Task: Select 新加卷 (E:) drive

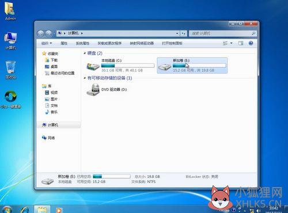Action: pyautogui.click(x=192, y=66)
